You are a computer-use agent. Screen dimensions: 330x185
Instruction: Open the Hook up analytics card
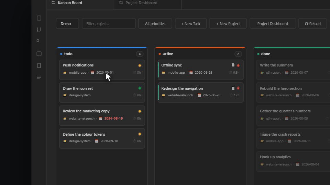(293, 161)
